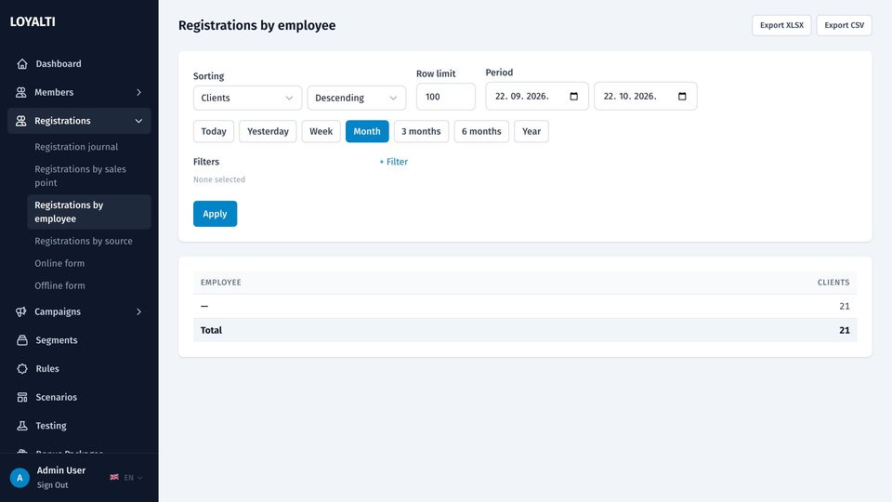The image size is (892, 502).
Task: Select Month period preset
Action: click(367, 131)
